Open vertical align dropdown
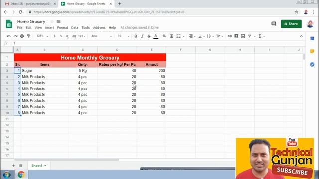 [x=201, y=36]
